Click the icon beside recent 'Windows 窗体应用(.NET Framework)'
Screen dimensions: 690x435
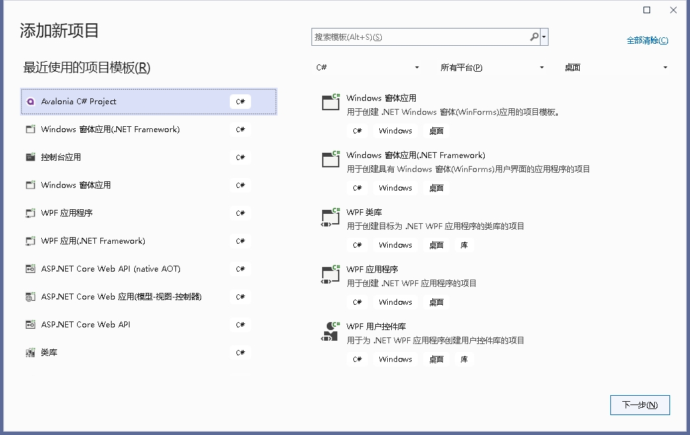click(31, 130)
